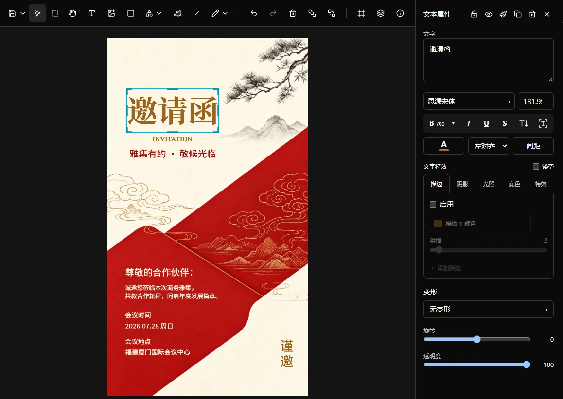
Task: Toggle italic formatting
Action: point(469,123)
